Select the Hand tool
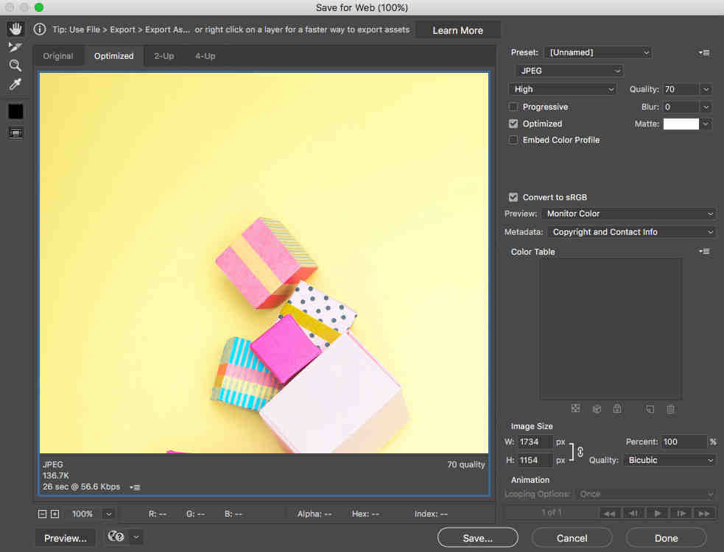The width and height of the screenshot is (724, 552). (15, 29)
